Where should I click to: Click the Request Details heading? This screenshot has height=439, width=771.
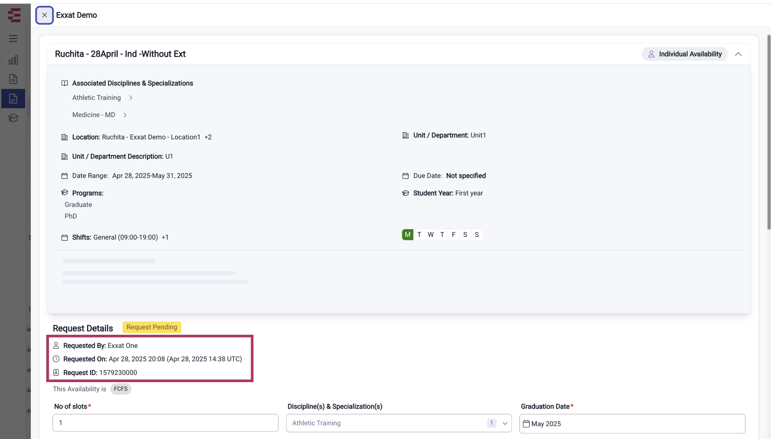point(83,329)
